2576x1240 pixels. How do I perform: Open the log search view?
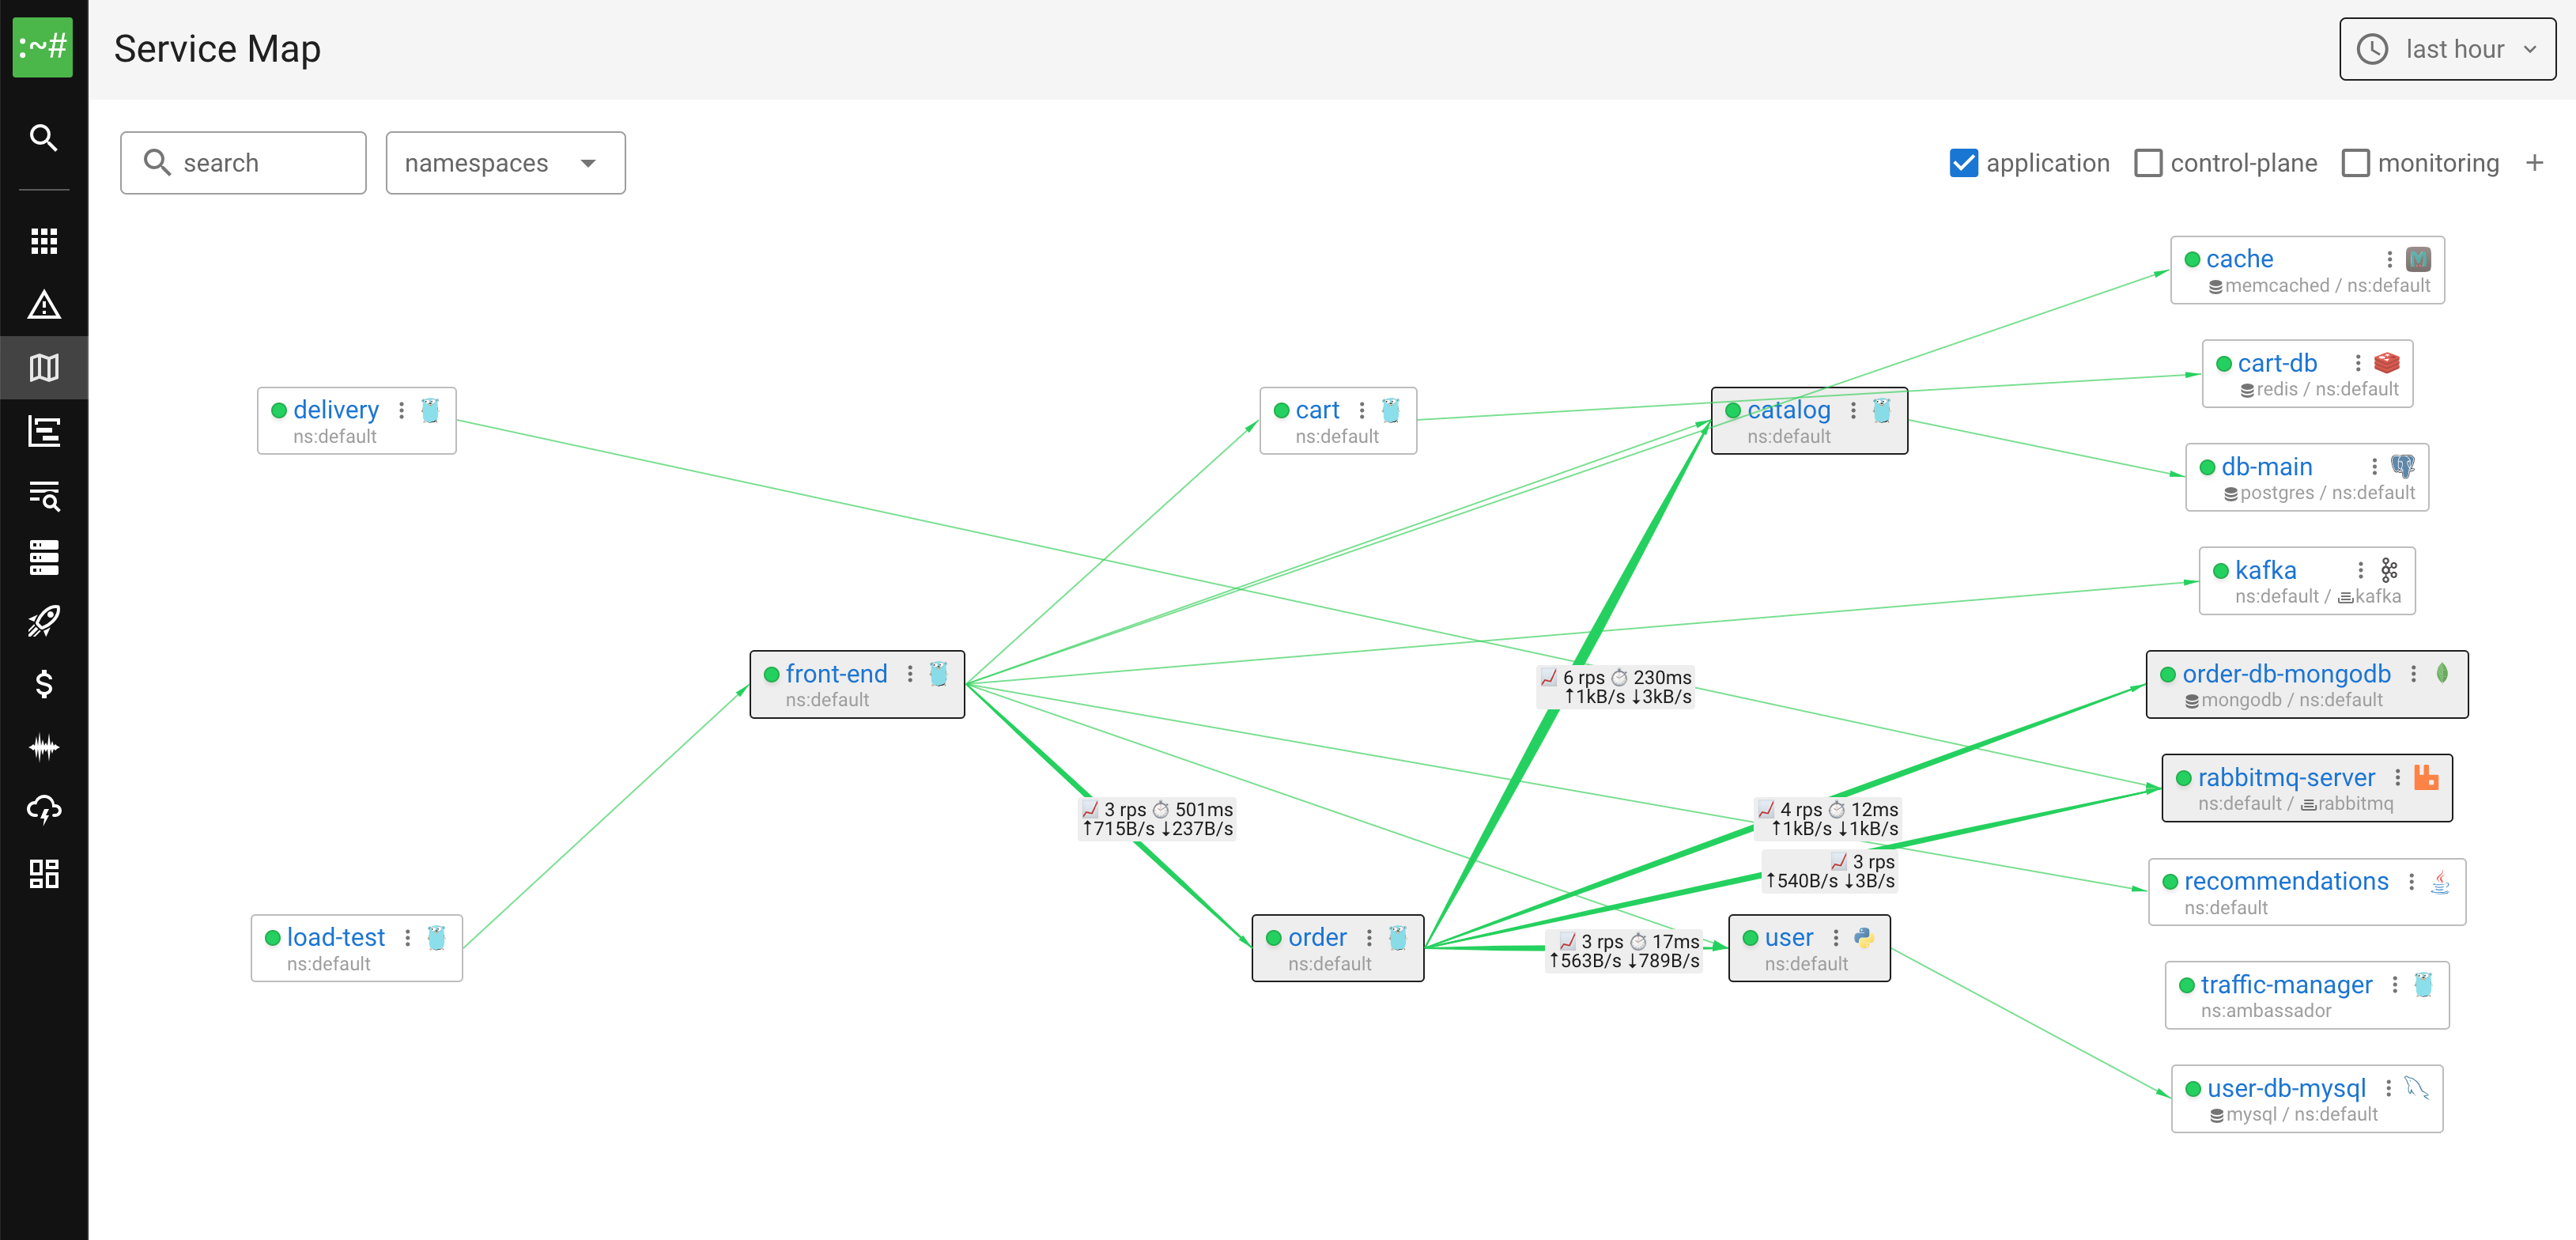pyautogui.click(x=44, y=497)
